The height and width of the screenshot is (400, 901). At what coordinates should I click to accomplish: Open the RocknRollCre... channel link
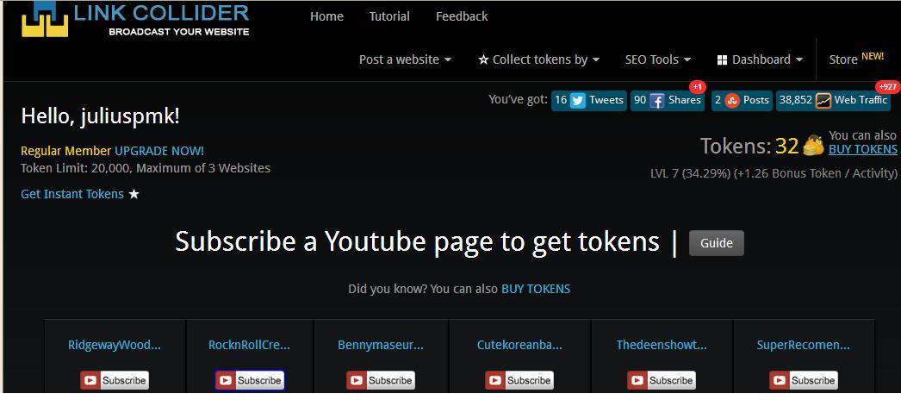click(250, 346)
